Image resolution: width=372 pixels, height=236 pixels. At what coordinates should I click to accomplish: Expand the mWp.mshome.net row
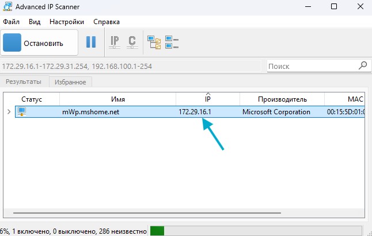9,111
